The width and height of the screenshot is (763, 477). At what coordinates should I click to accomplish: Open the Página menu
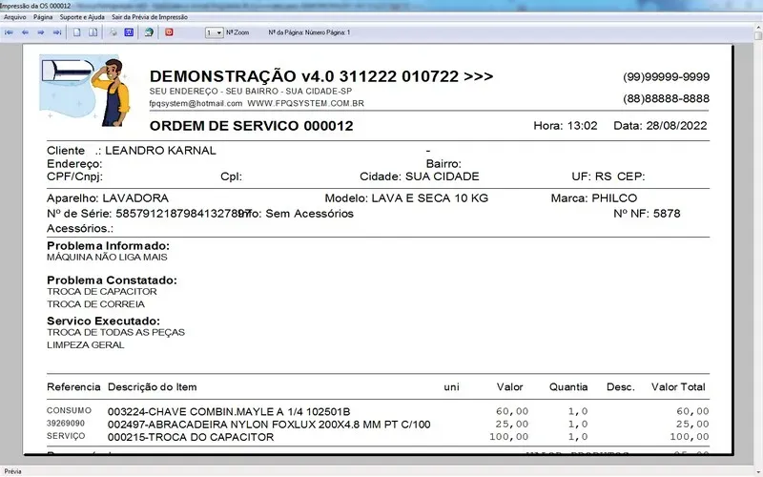coord(43,17)
